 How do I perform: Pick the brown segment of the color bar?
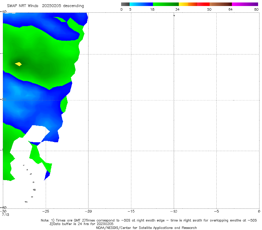(x=221, y=4)
